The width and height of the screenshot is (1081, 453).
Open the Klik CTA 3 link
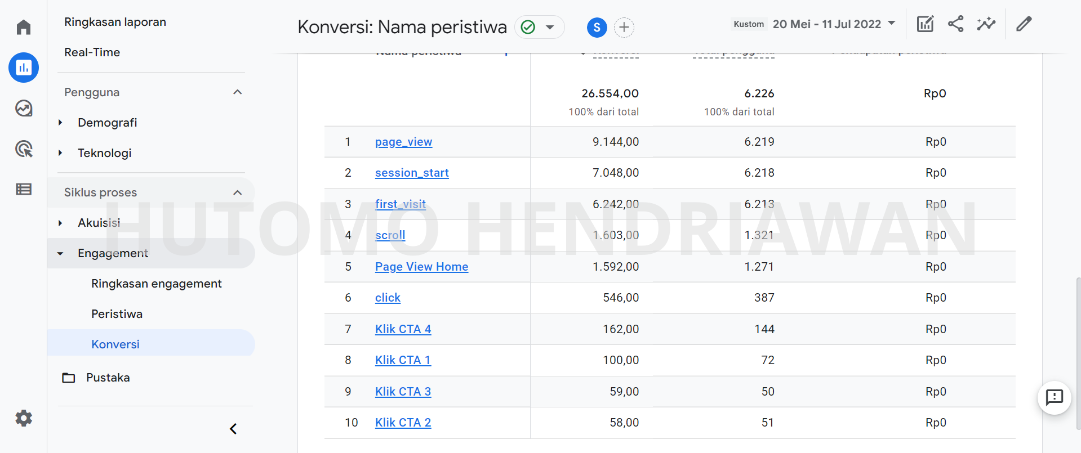[403, 392]
